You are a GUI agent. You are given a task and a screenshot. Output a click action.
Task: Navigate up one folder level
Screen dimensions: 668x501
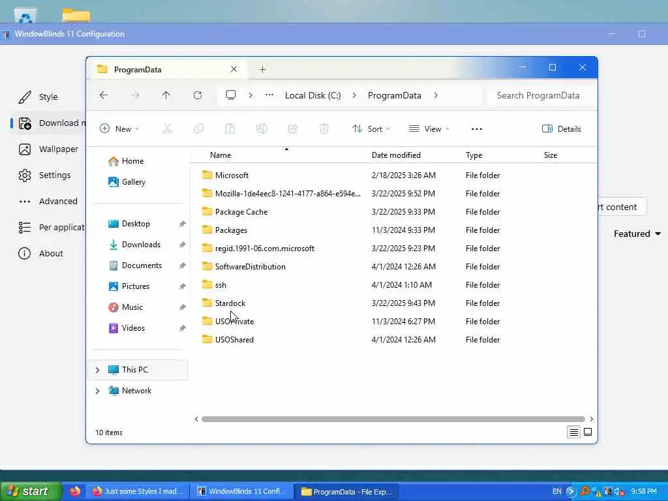tap(166, 95)
